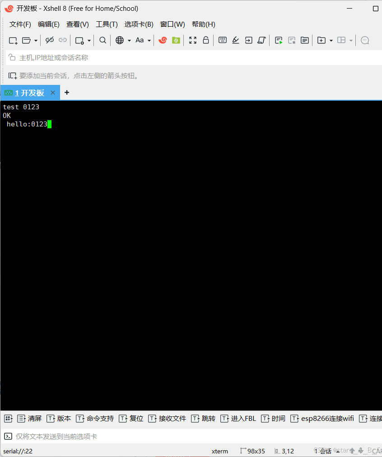Open the font settings dropdown arrow
Screen dimensions: 382x457
tap(149, 40)
